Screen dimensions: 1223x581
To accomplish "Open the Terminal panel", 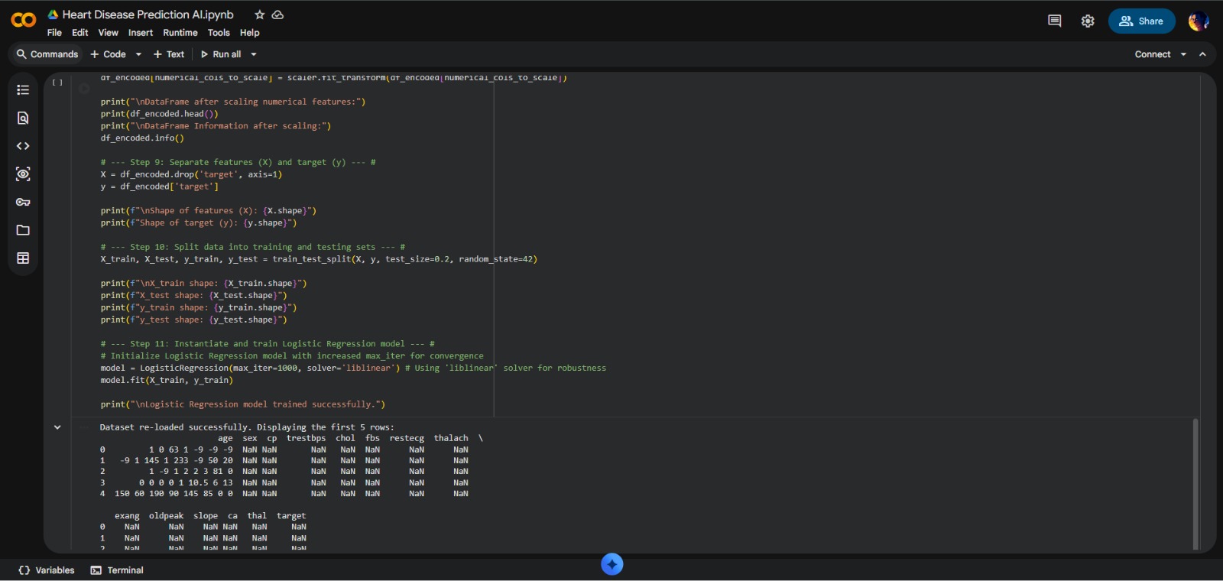I will tap(117, 570).
